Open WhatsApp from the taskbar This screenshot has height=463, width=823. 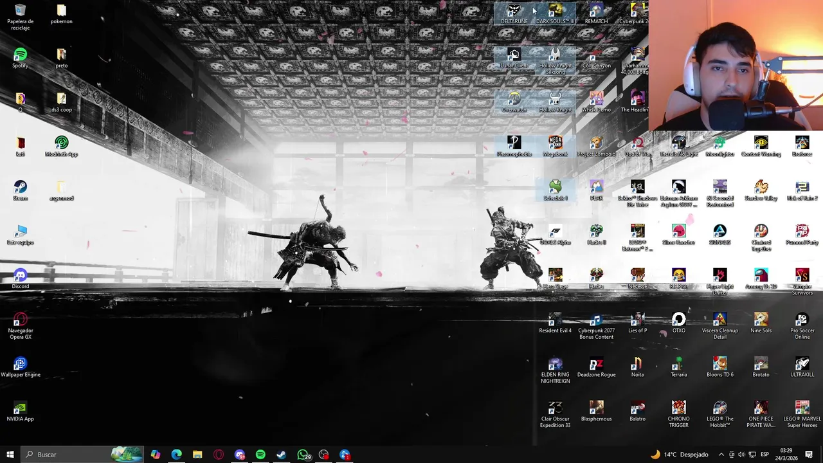point(303,455)
